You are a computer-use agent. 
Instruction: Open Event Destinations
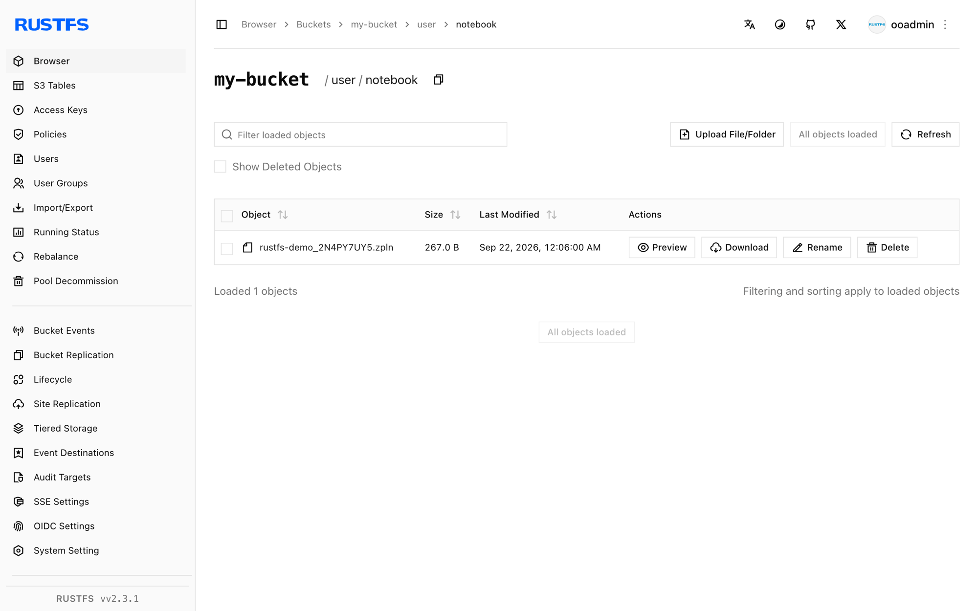96,453
